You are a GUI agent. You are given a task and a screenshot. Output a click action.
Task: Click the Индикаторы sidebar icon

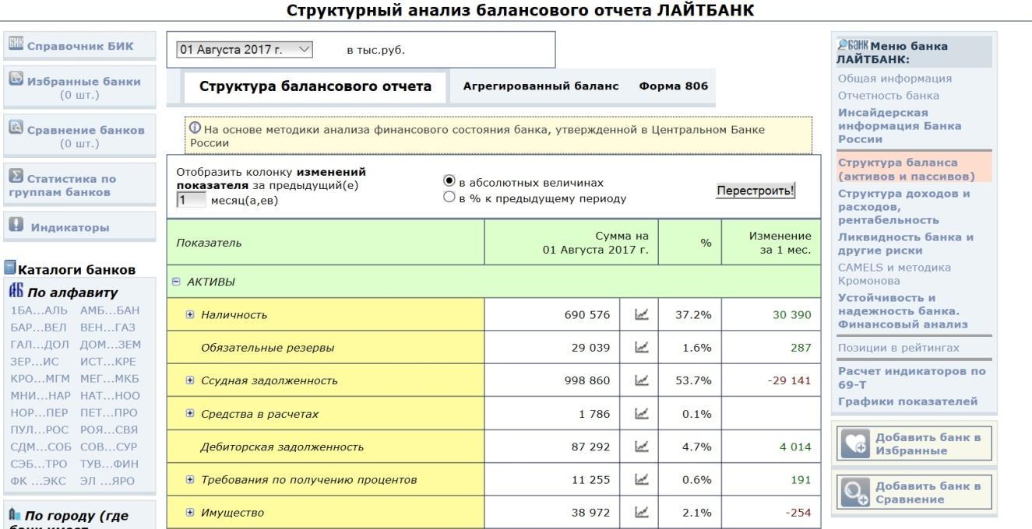pos(16,226)
